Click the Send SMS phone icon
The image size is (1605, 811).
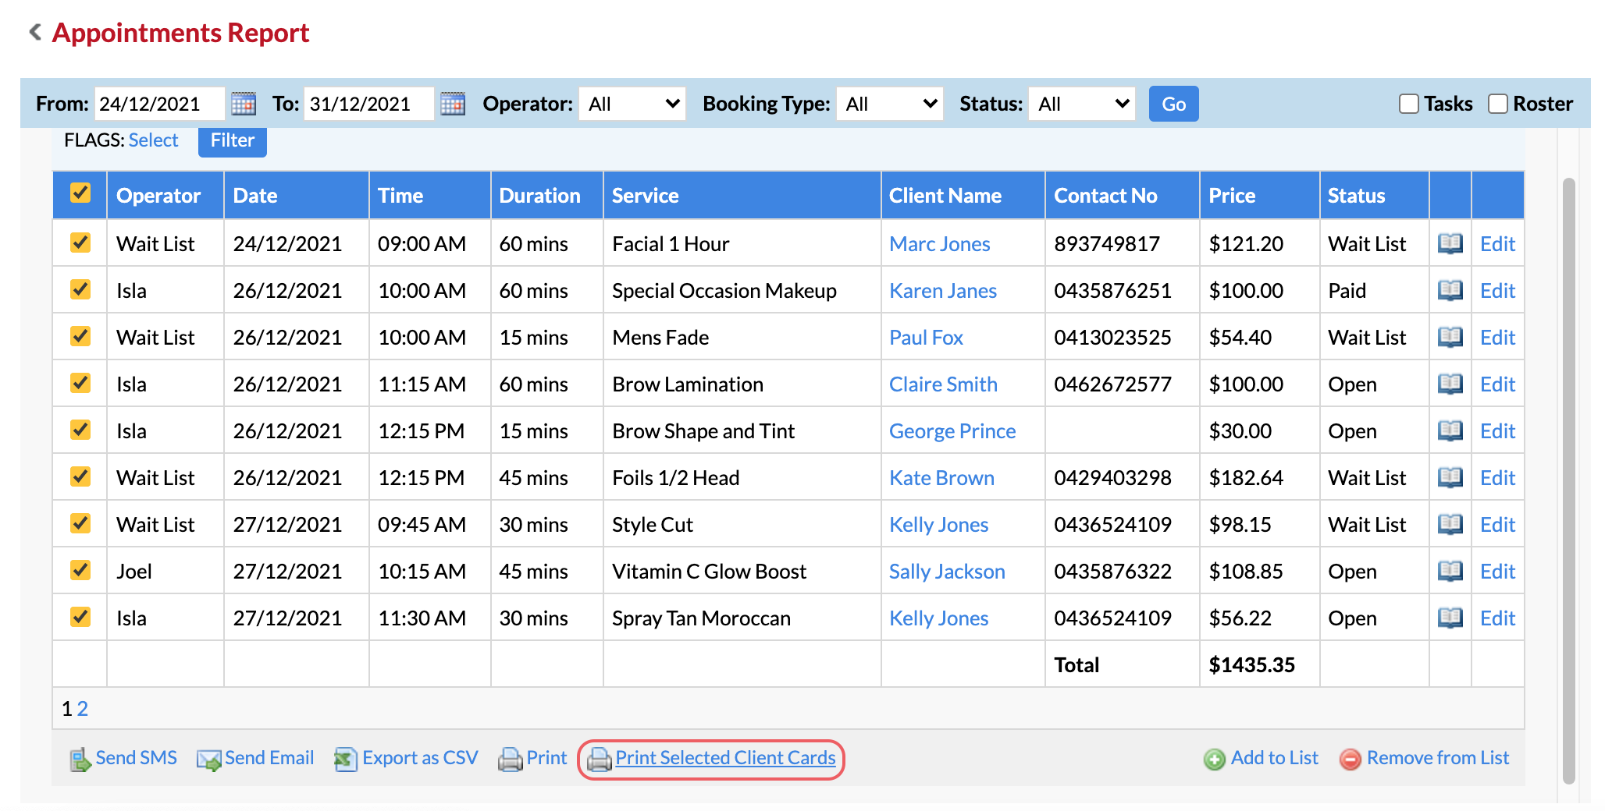tap(80, 759)
